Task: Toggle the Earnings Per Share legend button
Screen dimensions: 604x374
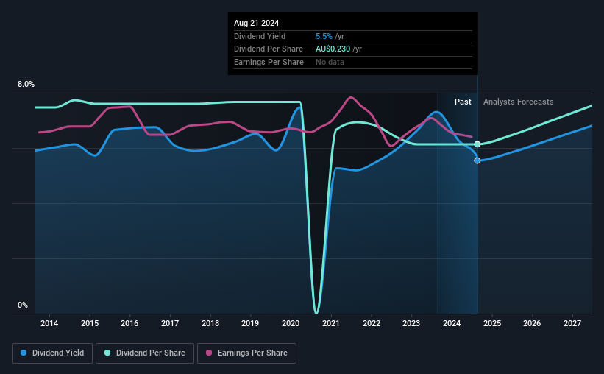Action: click(x=246, y=353)
